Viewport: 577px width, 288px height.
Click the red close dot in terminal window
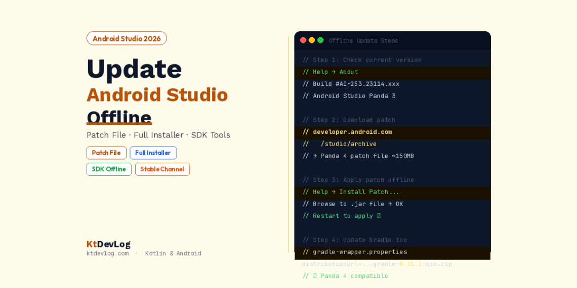[303, 40]
